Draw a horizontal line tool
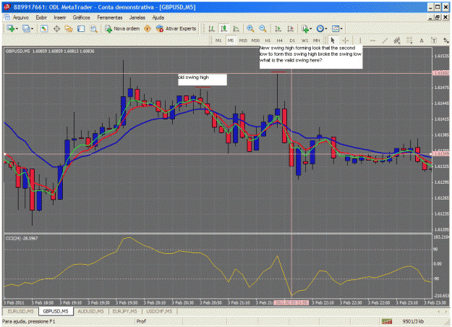The width and height of the screenshot is (452, 327). pyautogui.click(x=372, y=41)
